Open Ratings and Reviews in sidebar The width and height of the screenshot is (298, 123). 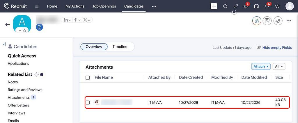pos(25,90)
